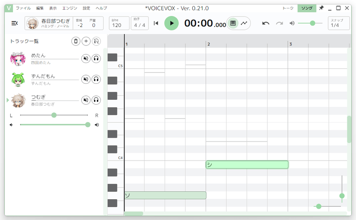Mute the ずんだもん track
Viewport: 356px width, 220px height.
tap(86, 79)
